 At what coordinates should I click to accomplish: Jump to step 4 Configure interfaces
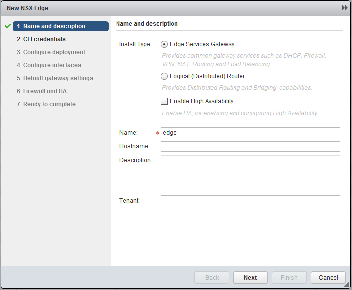click(52, 65)
